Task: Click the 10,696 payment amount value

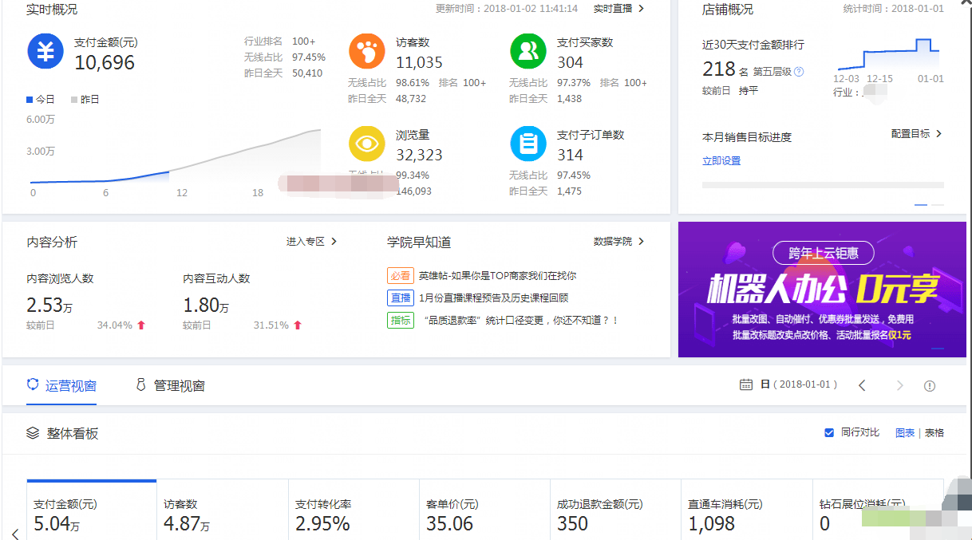Action: click(x=105, y=62)
